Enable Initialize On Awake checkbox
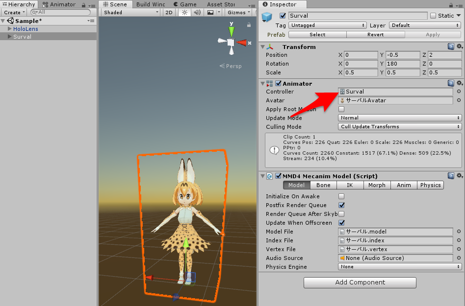Screen dimensions: 465x306 tap(341, 196)
